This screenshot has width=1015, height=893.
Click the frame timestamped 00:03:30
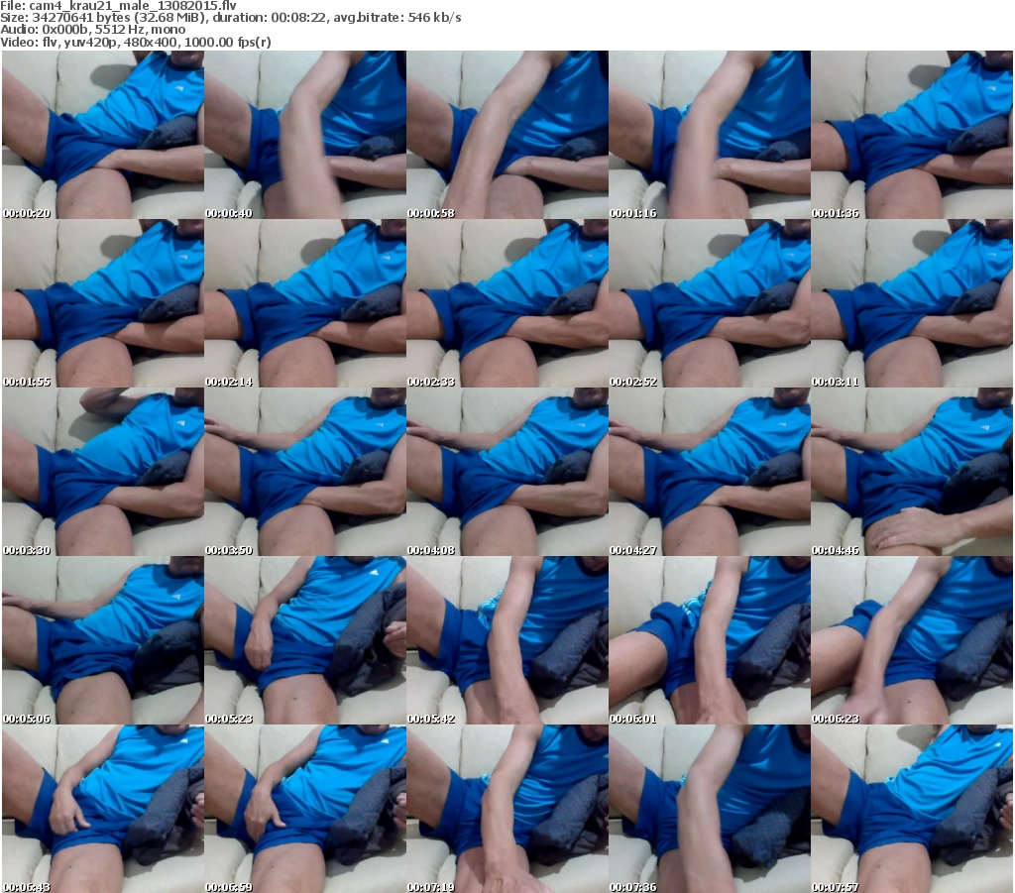pos(103,472)
